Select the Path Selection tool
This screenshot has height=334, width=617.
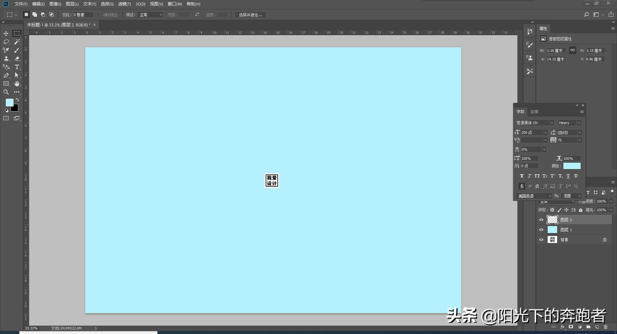coord(17,75)
